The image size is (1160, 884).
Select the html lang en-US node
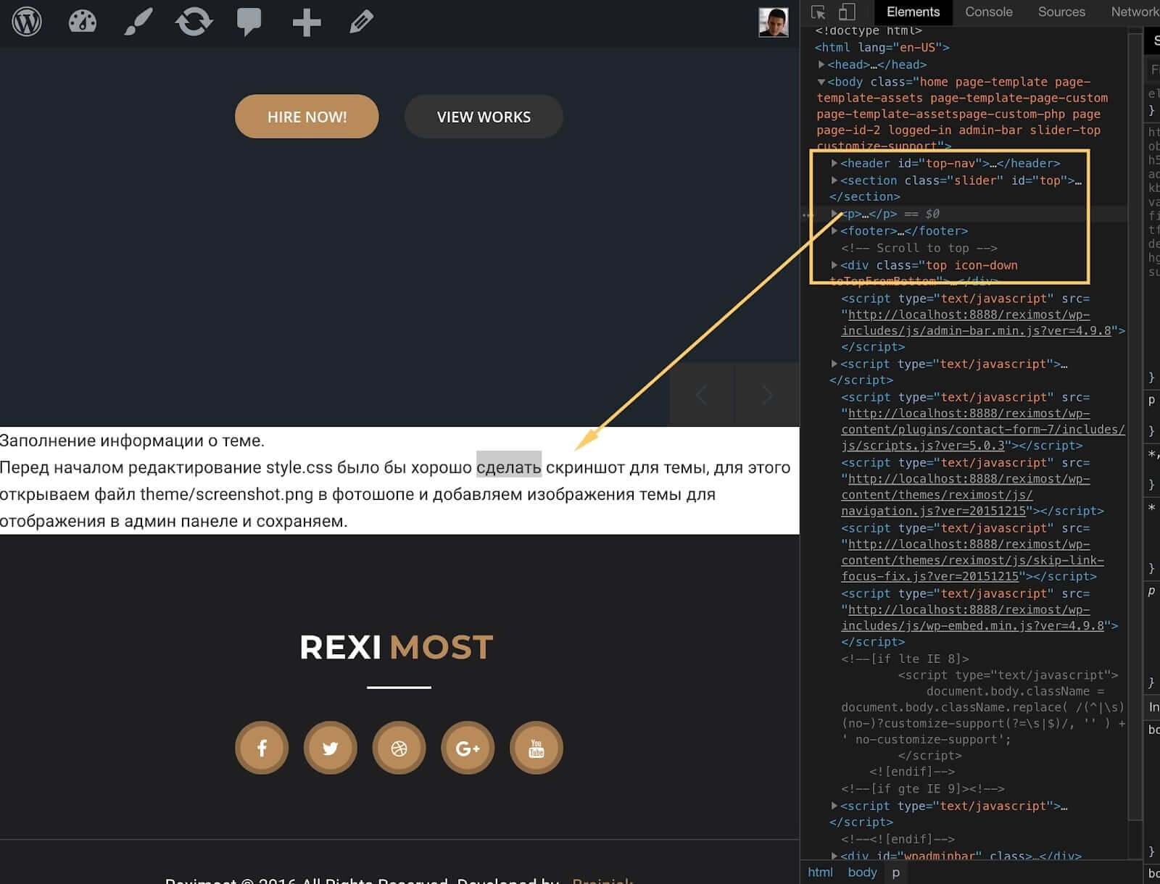pos(882,47)
